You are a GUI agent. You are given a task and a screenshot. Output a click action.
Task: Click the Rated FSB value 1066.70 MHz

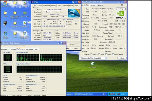(x=47, y=39)
